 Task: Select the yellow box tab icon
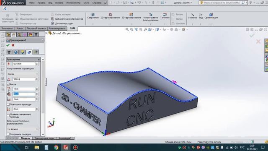(x=22, y=52)
